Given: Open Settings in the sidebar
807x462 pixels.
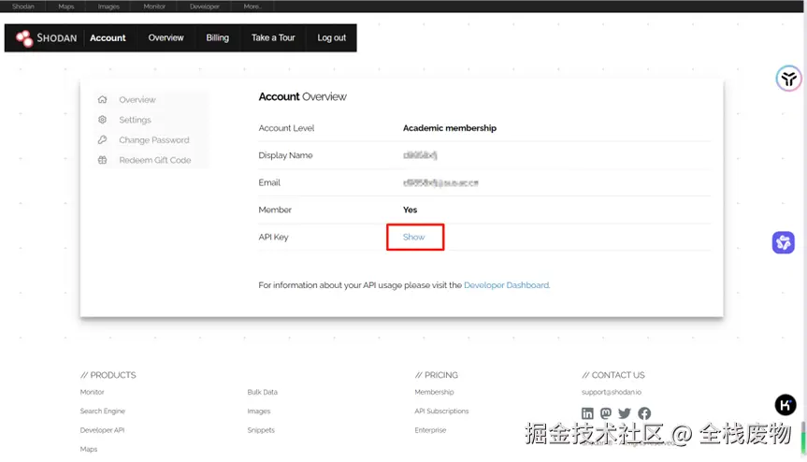Looking at the screenshot, I should coord(135,120).
